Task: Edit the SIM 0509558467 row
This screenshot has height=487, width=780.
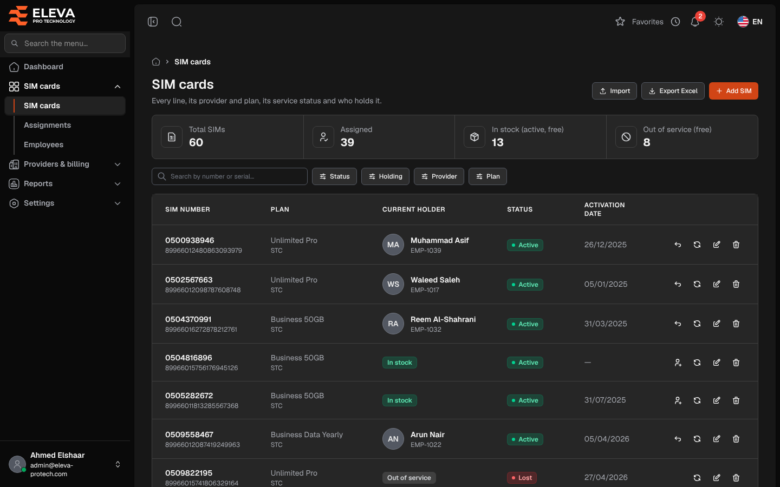Action: click(x=717, y=439)
